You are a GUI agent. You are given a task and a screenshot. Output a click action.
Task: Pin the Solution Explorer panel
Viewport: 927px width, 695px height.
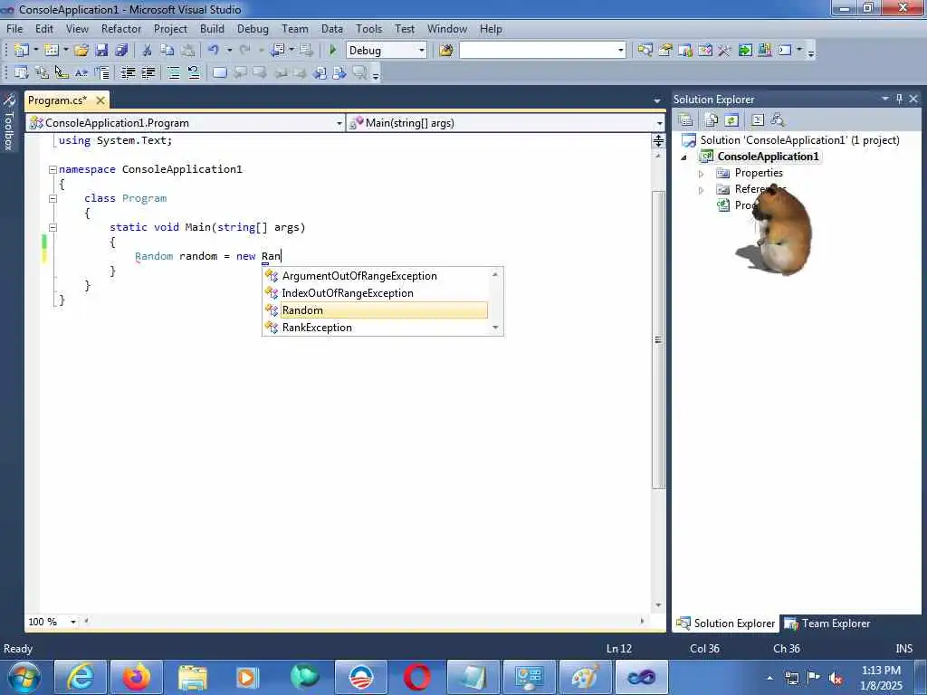[x=899, y=99]
